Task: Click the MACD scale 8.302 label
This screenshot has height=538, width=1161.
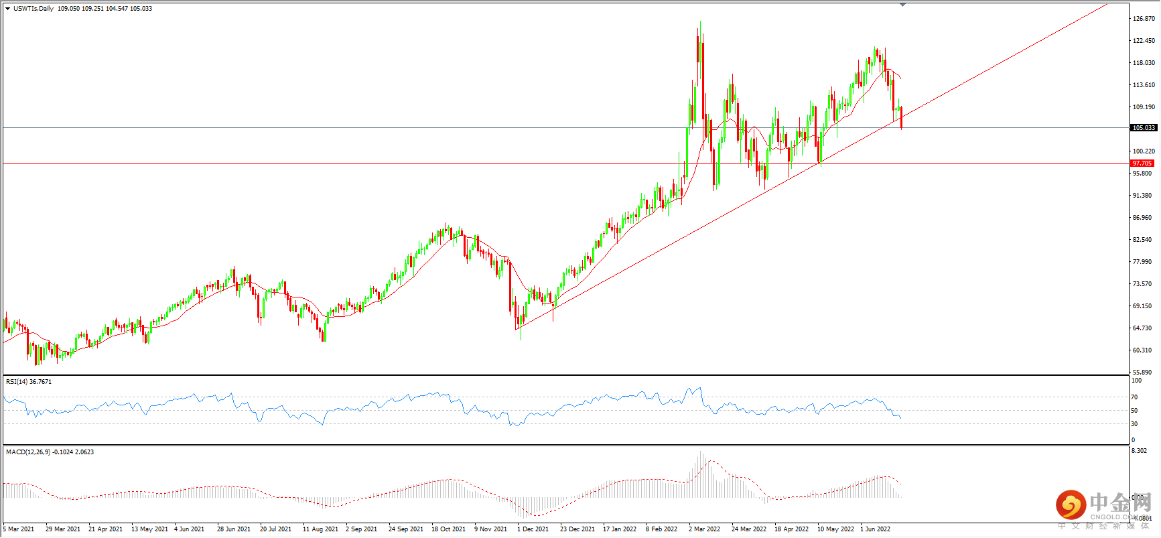Action: [x=1139, y=452]
